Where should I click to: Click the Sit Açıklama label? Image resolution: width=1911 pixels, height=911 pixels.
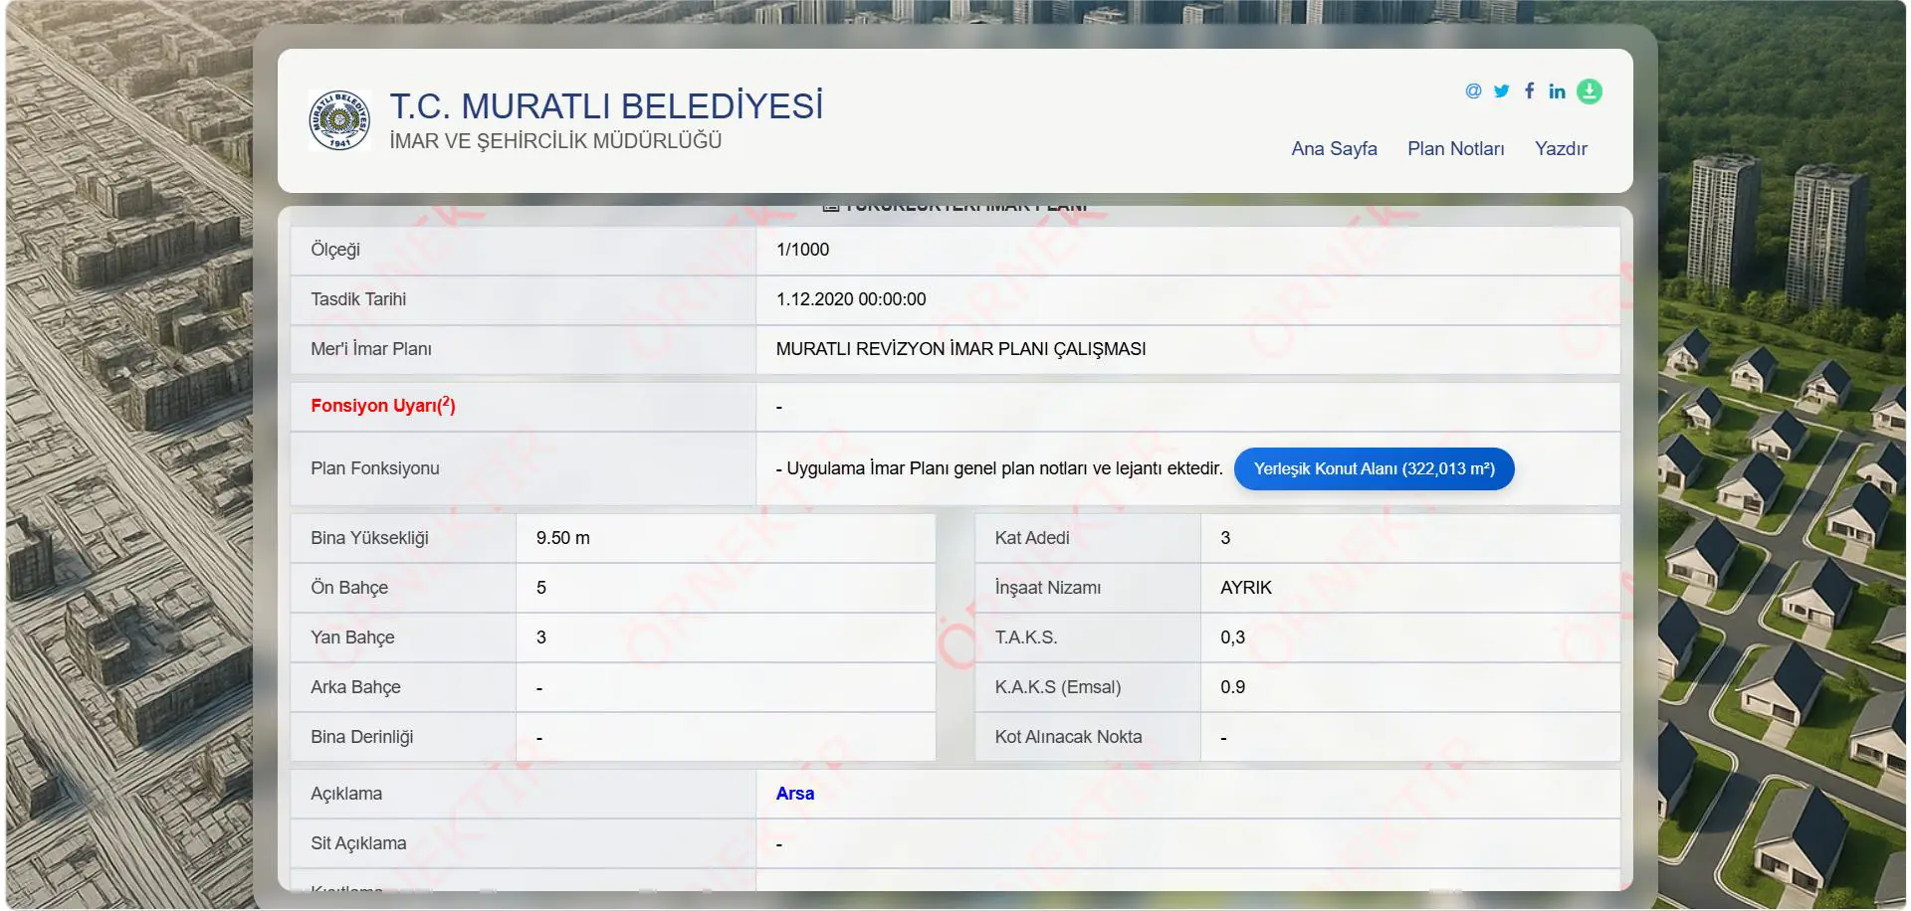point(358,843)
